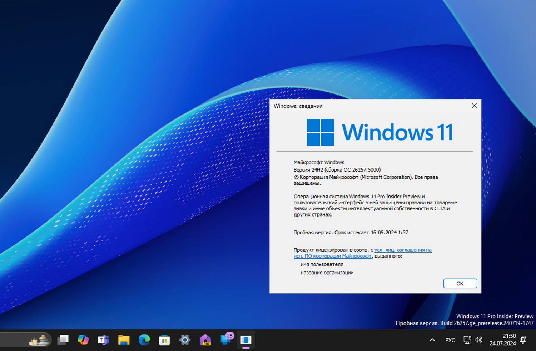Click the 'Майкрософт Windows' text line

pos(319,162)
